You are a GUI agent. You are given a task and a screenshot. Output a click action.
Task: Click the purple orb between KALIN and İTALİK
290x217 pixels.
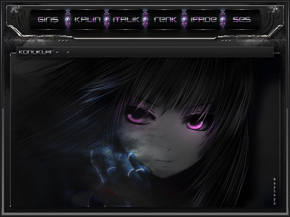tap(107, 19)
